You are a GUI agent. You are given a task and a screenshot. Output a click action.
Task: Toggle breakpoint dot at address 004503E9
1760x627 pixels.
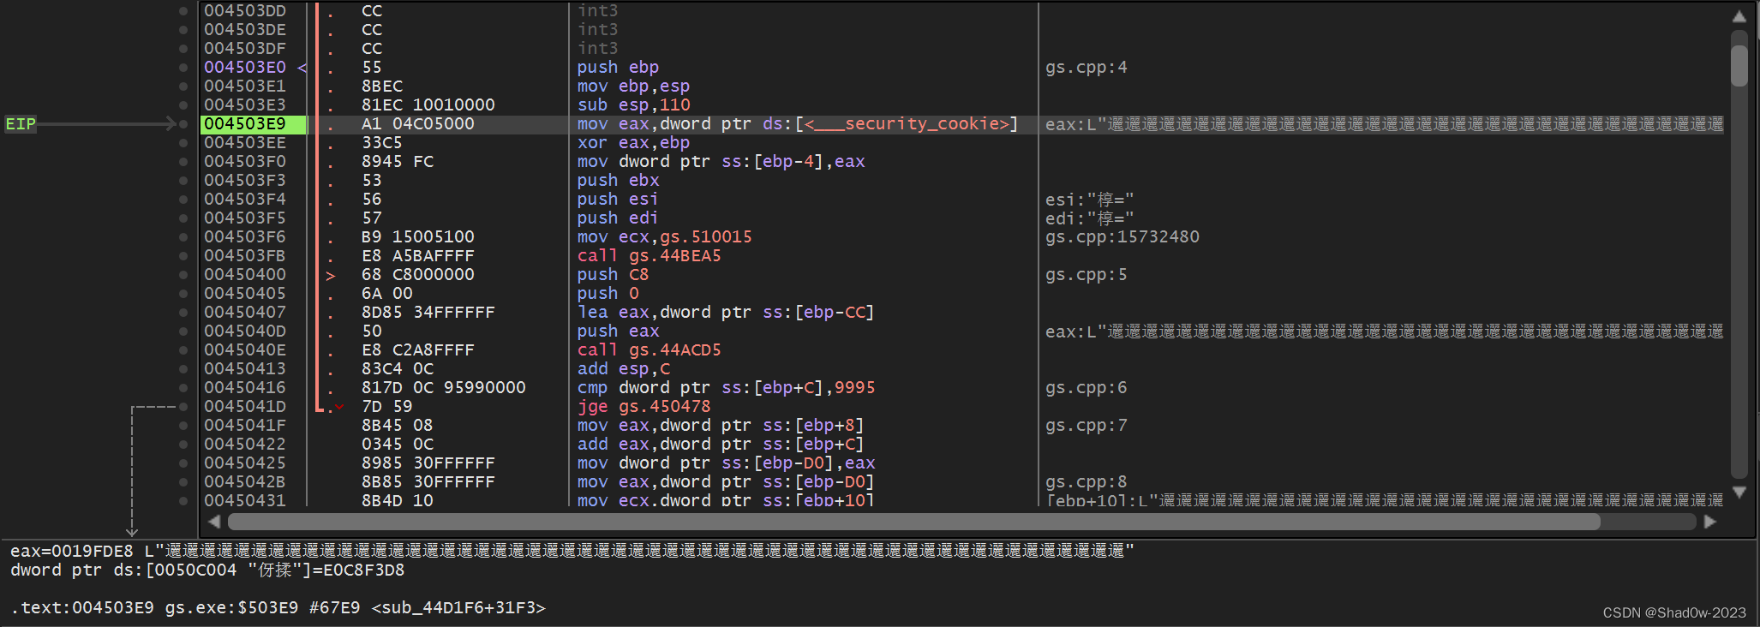[x=183, y=124]
